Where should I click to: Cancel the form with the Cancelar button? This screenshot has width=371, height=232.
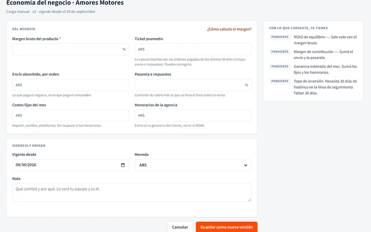pos(180,227)
